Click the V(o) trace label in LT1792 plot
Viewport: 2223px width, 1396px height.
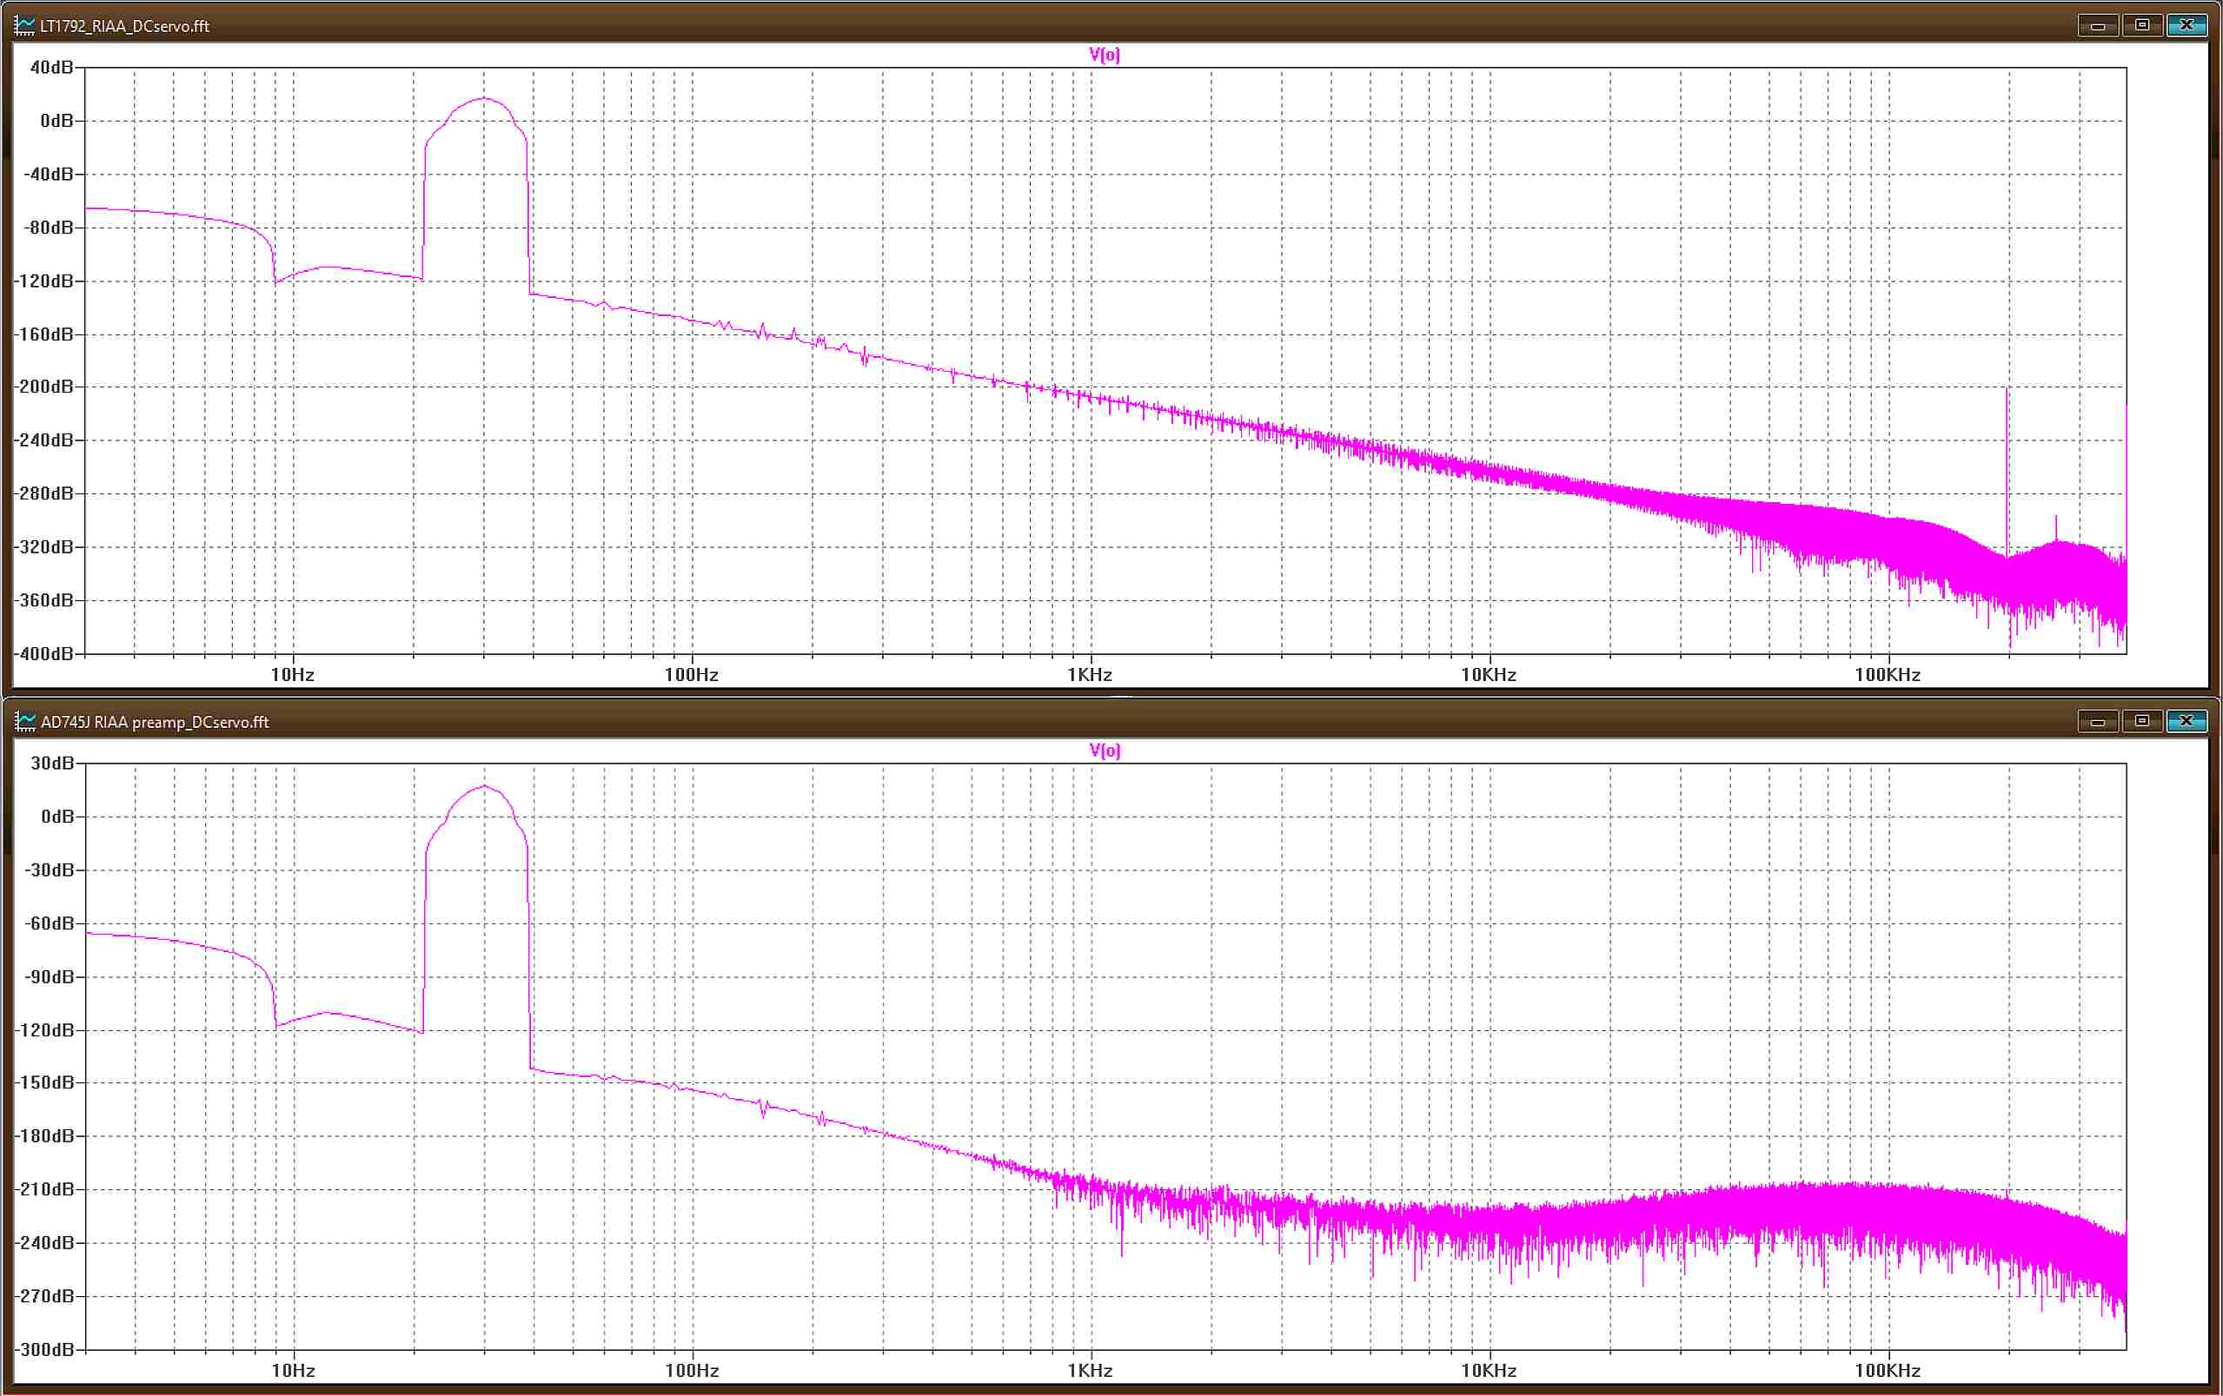(1105, 56)
